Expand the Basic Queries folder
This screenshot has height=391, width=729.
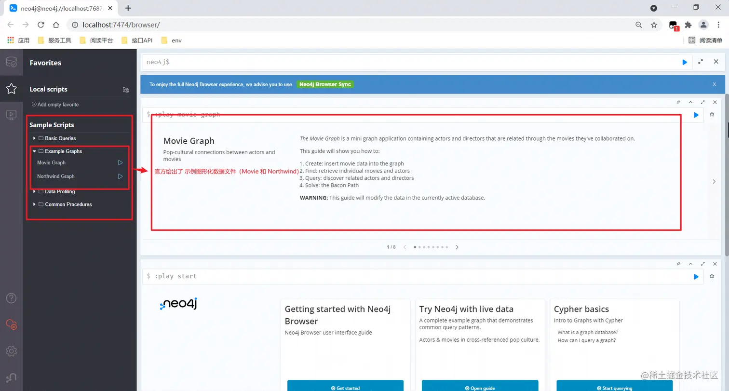click(x=34, y=138)
